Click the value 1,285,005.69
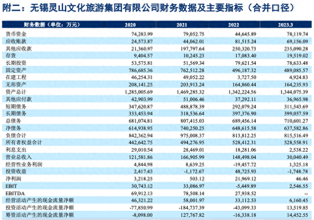The width and height of the screenshot is (314, 220). coord(138,92)
